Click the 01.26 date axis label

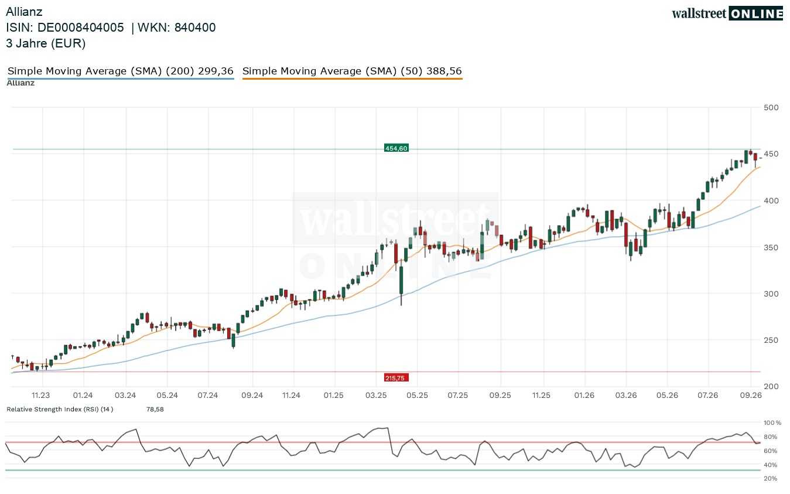click(584, 396)
